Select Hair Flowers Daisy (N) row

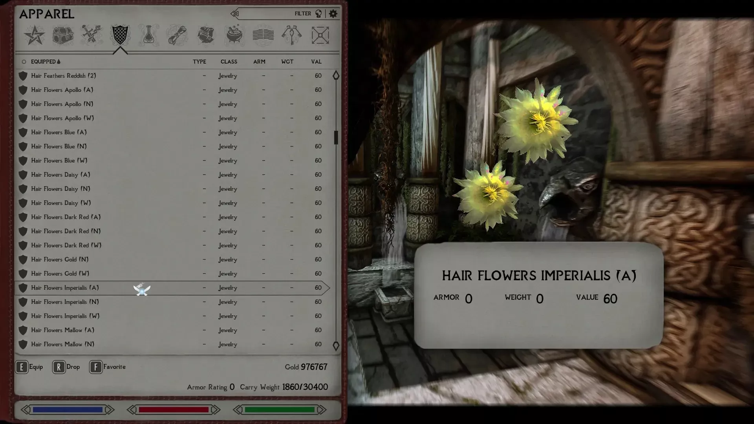(x=173, y=189)
